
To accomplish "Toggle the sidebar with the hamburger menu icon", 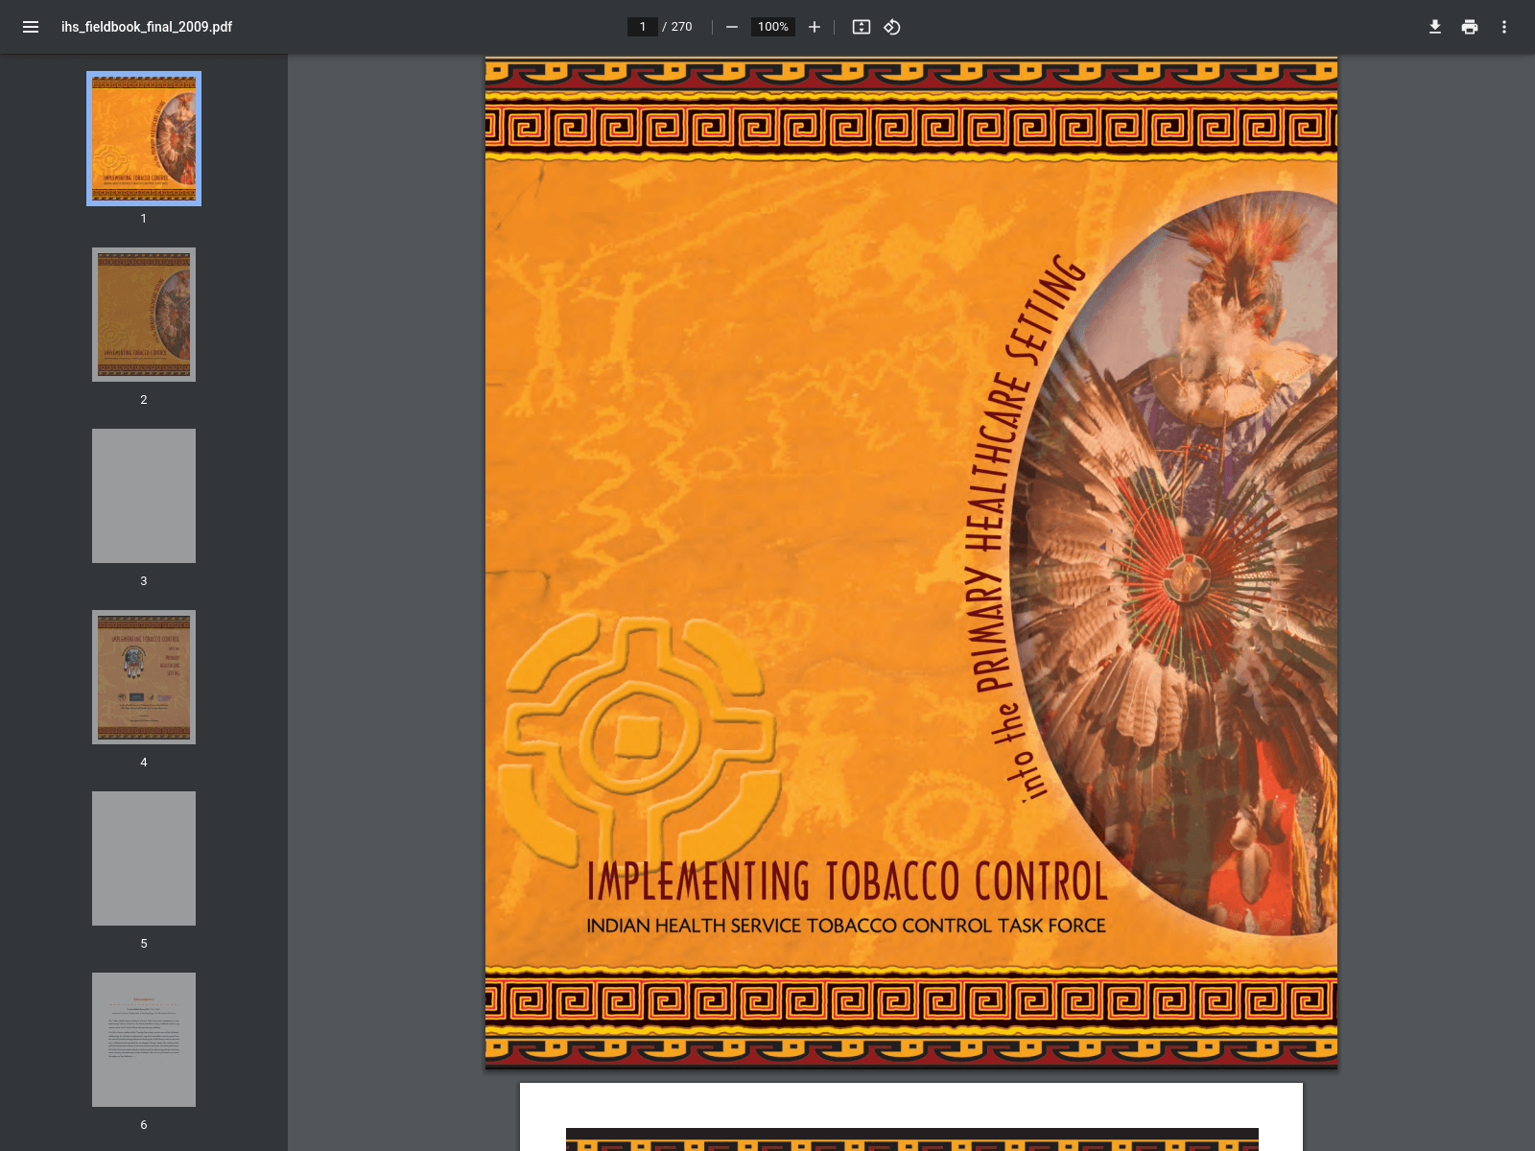I will (x=31, y=27).
